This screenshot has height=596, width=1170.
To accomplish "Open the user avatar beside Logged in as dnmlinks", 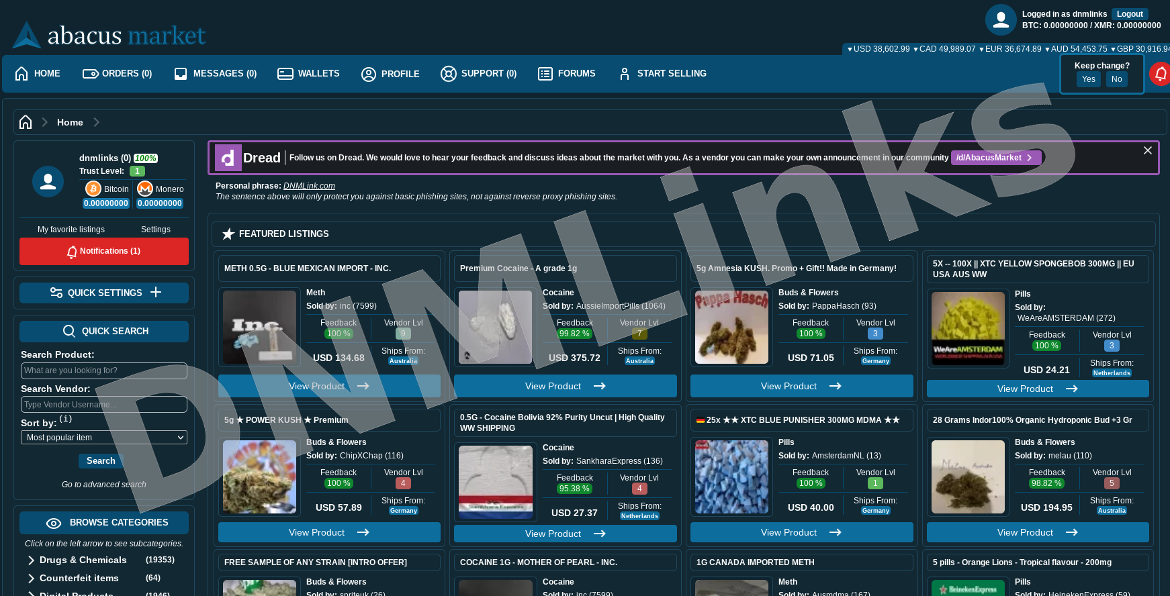I will pyautogui.click(x=1001, y=19).
